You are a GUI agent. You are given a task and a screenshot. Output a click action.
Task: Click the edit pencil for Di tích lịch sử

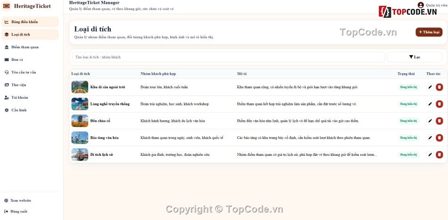(x=430, y=154)
